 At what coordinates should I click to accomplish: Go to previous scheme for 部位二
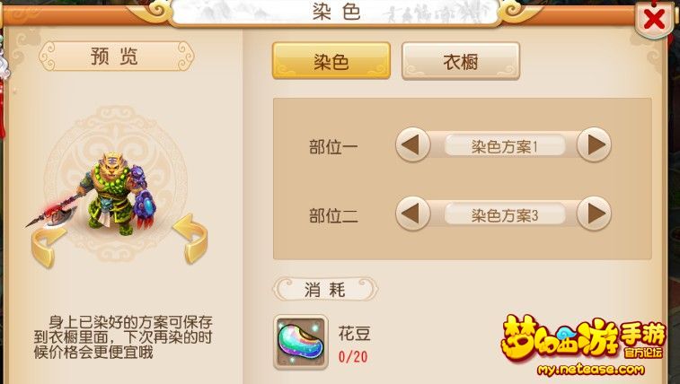pos(412,214)
